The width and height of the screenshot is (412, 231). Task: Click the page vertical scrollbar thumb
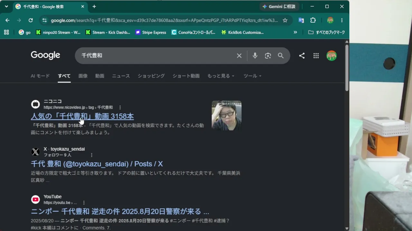347,67
